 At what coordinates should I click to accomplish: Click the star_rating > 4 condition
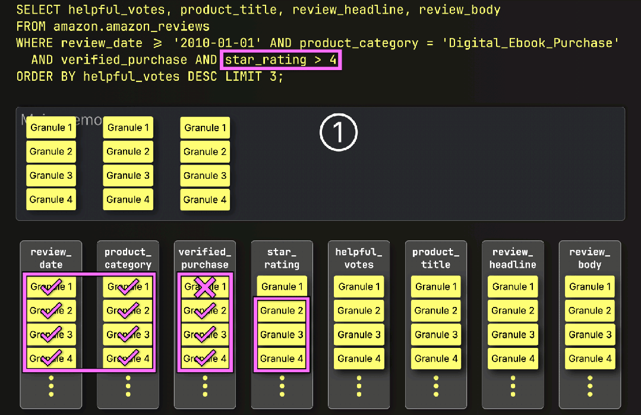coord(281,60)
